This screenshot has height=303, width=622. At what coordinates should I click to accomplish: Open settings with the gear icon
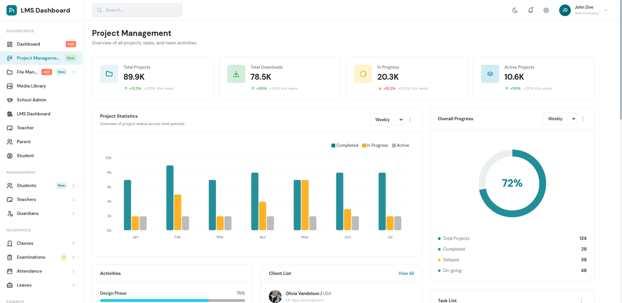point(546,10)
